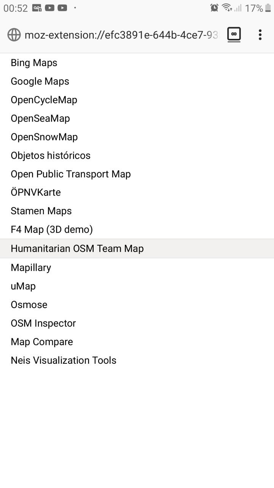Select Google Maps option
Image resolution: width=274 pixels, height=488 pixels.
(x=137, y=81)
